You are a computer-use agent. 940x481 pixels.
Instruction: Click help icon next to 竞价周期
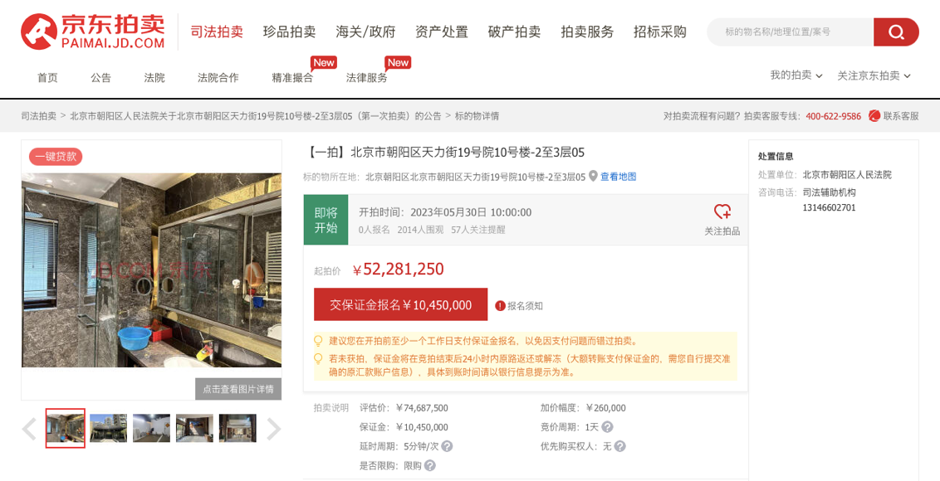click(x=607, y=427)
